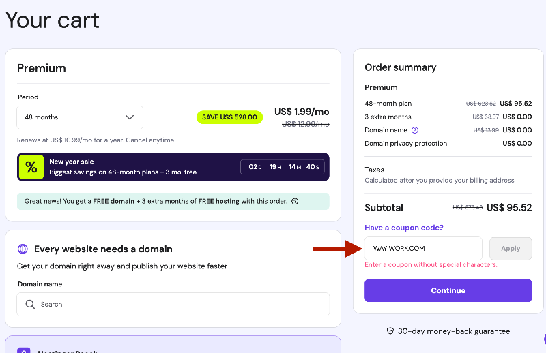This screenshot has width=546, height=353.
Task: Click the coupon error message text
Action: point(431,265)
